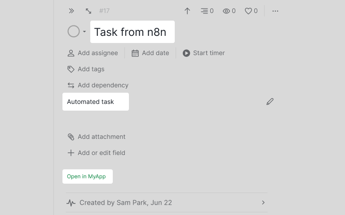Mark task complete using circle checkbox
345x215 pixels.
[74, 31]
